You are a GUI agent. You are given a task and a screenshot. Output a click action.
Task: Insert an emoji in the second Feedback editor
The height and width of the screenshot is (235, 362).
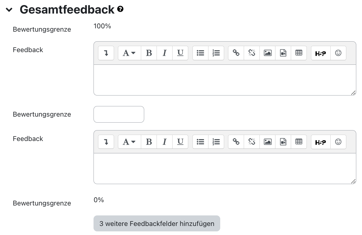338,142
